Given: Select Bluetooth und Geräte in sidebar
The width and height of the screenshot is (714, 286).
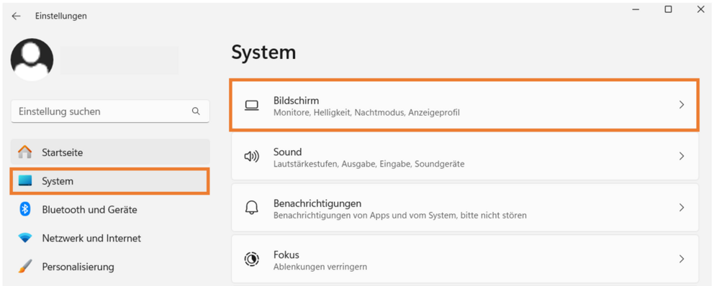Looking at the screenshot, I should click(109, 210).
